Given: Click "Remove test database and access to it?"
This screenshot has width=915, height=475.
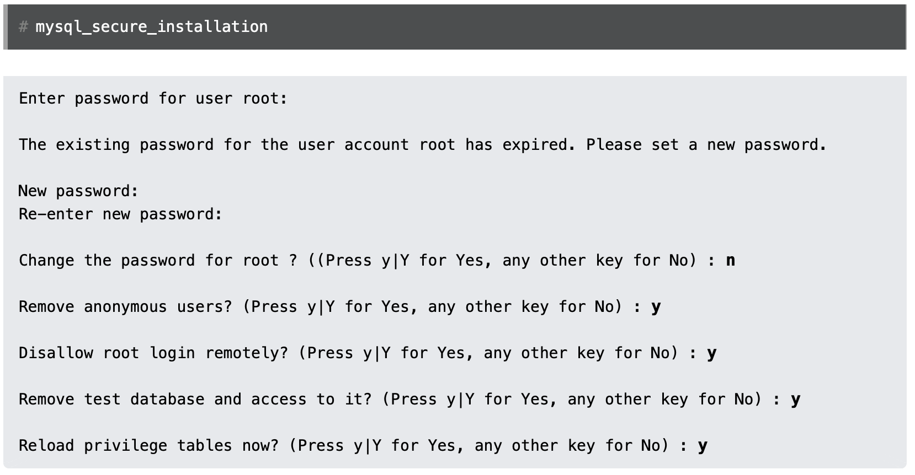Looking at the screenshot, I should (195, 400).
